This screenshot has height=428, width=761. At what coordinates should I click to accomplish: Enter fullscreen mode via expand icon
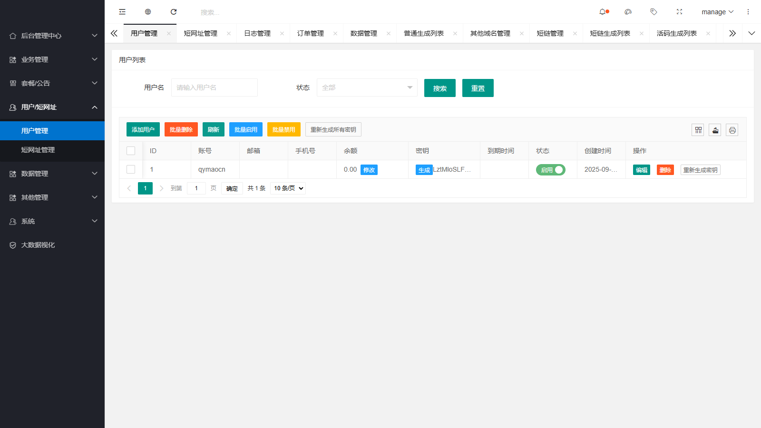(x=680, y=11)
